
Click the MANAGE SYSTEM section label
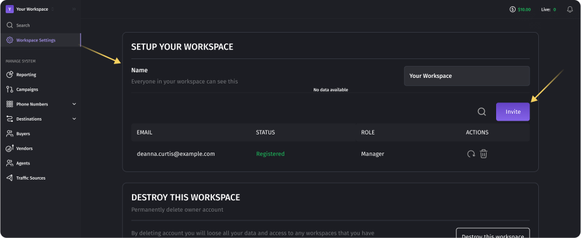pyautogui.click(x=21, y=61)
